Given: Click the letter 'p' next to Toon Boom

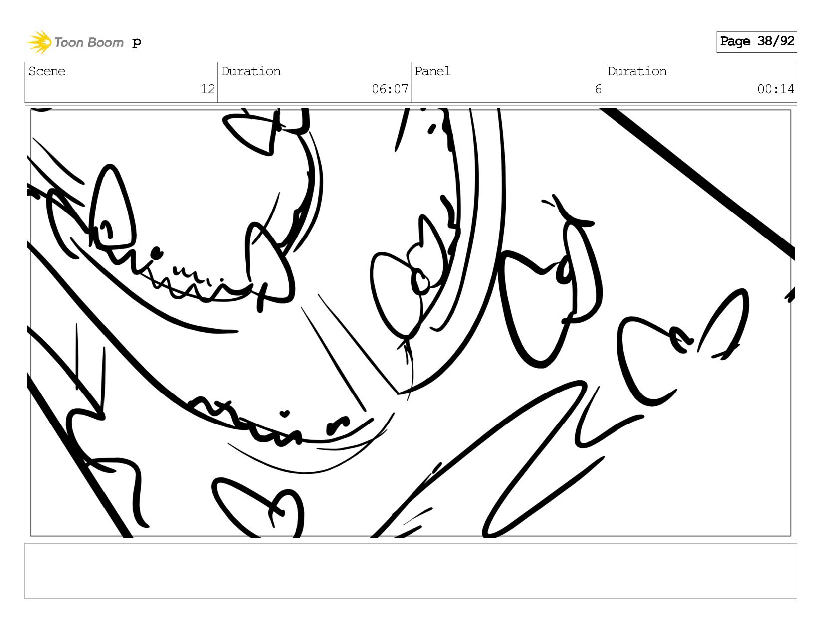Looking at the screenshot, I should (137, 43).
